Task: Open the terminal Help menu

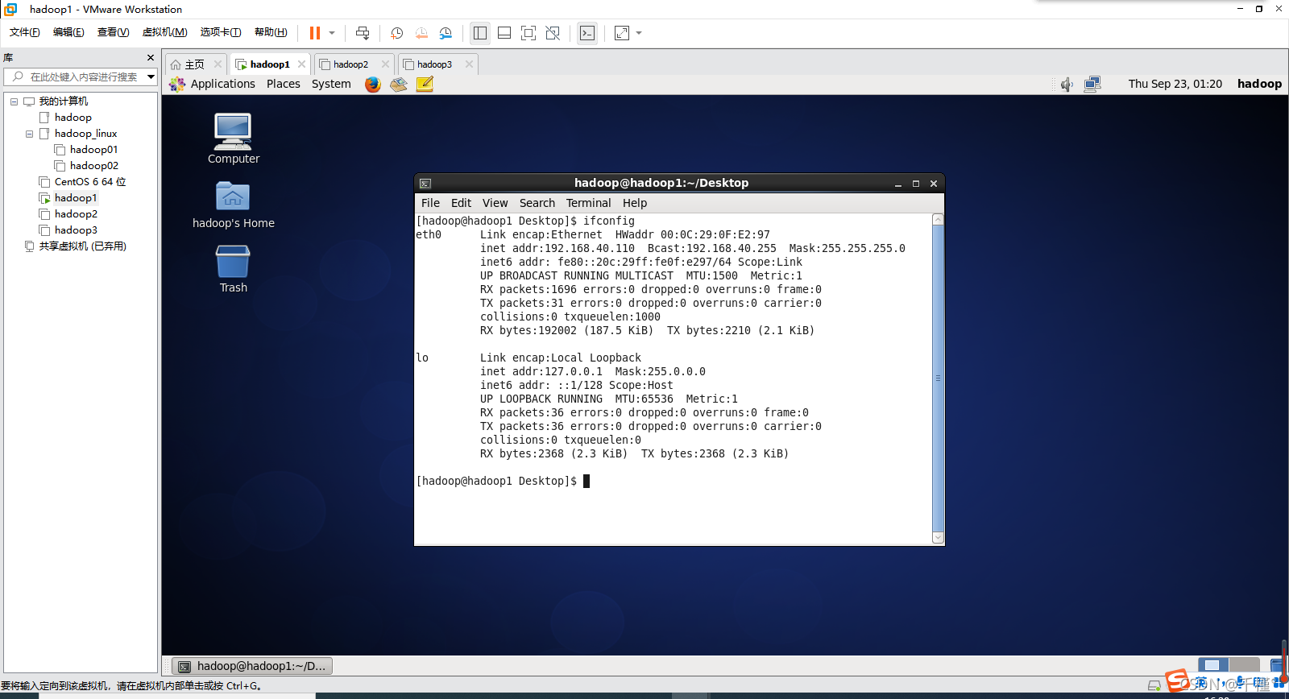Action: click(634, 203)
